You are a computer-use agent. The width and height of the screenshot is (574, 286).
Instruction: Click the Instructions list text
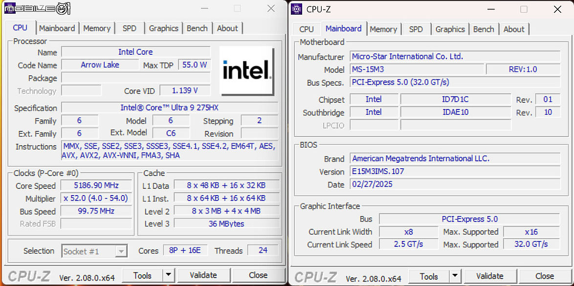click(x=170, y=151)
